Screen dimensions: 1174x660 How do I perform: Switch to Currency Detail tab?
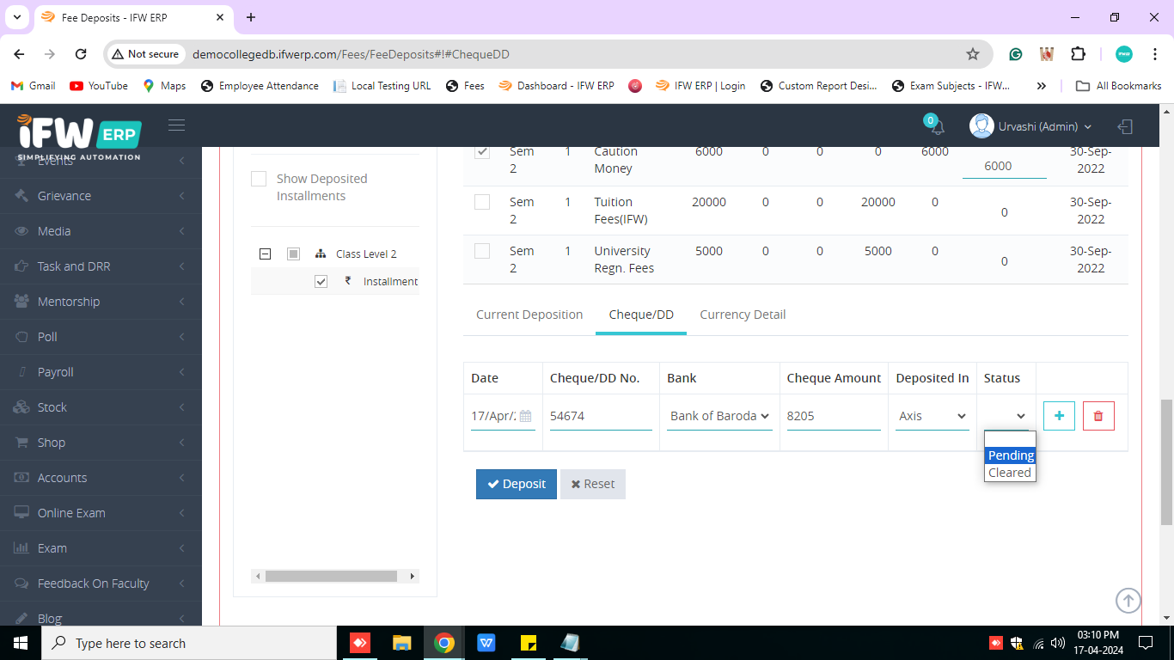(743, 315)
